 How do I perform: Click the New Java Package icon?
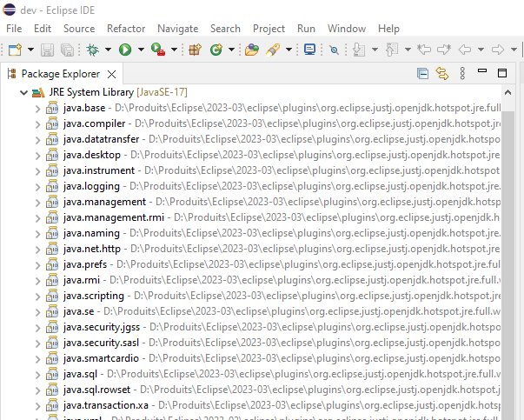196,50
